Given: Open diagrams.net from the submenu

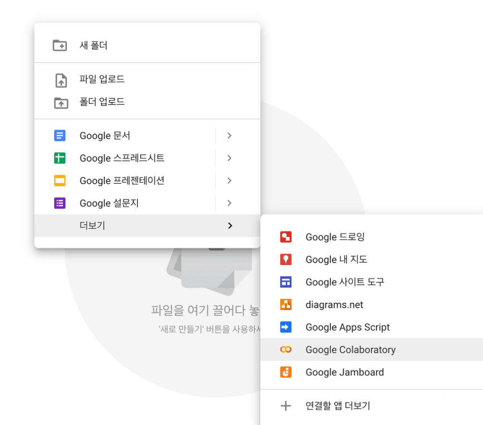Looking at the screenshot, I should click(372, 305).
